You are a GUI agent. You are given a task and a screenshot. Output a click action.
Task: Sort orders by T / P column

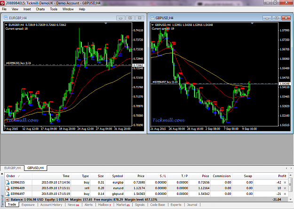(178, 176)
